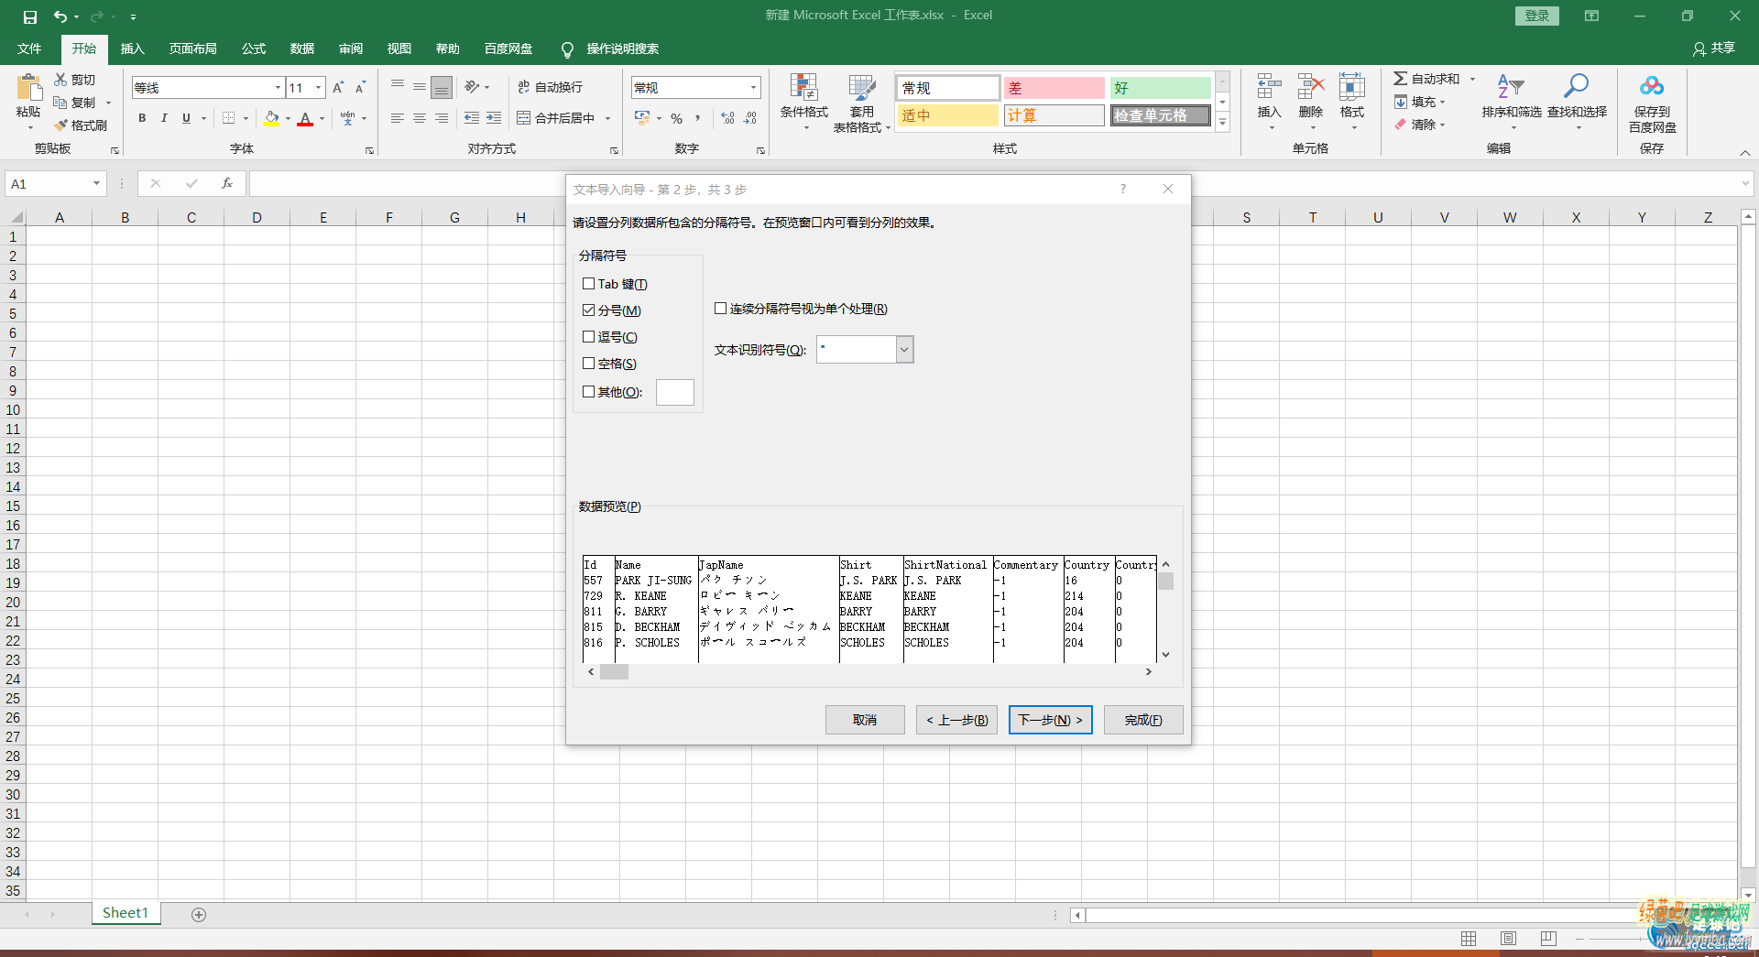The image size is (1759, 957).
Task: Open the Font dialog launcher
Action: click(x=370, y=150)
